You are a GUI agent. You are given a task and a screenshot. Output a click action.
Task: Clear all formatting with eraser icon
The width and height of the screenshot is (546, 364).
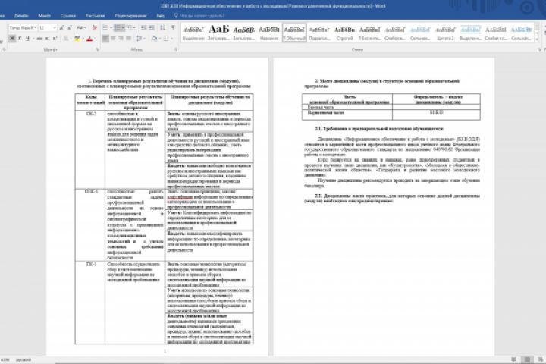click(94, 27)
